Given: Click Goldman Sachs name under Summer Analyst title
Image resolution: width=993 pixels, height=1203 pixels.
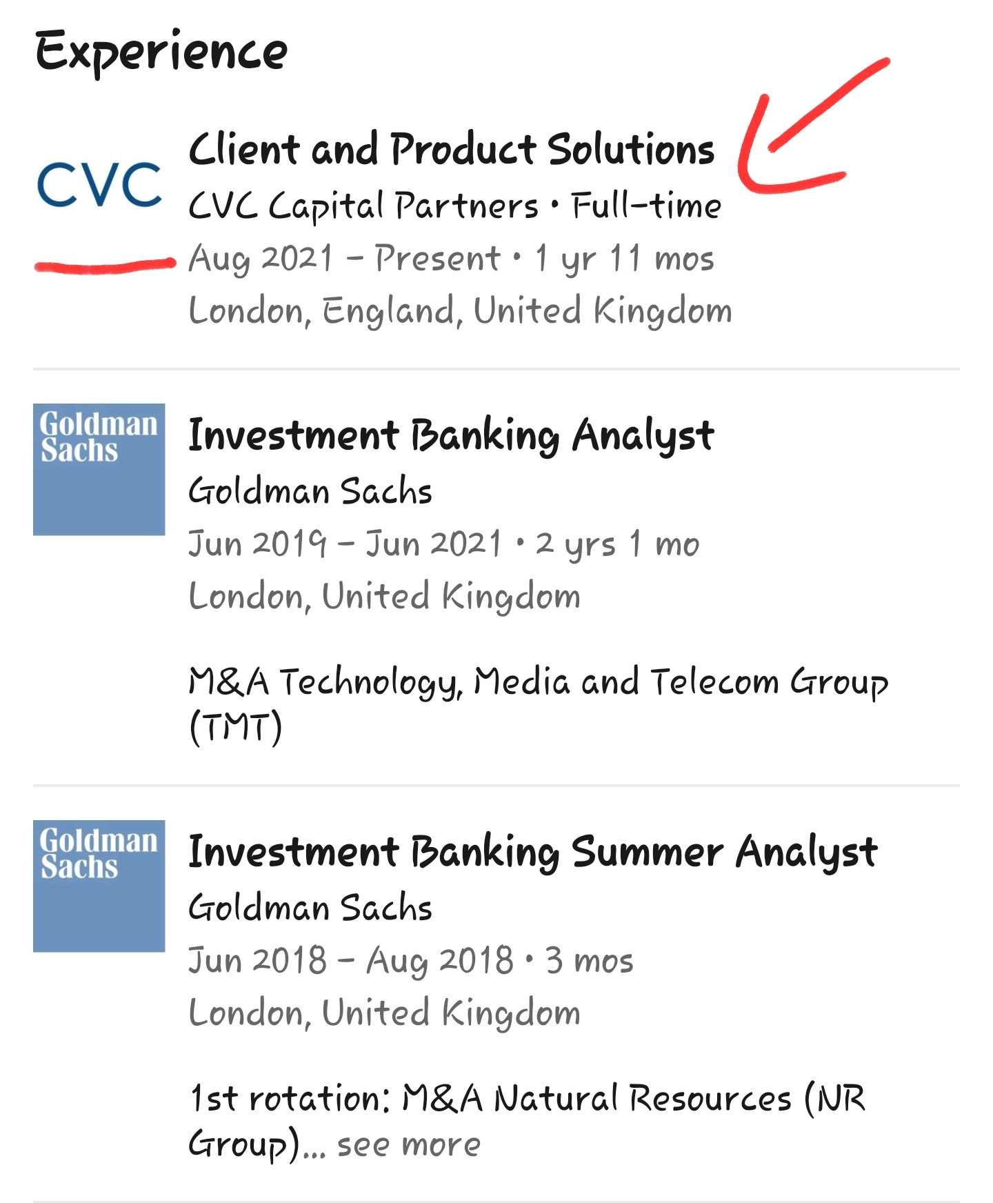Looking at the screenshot, I should coord(310,908).
